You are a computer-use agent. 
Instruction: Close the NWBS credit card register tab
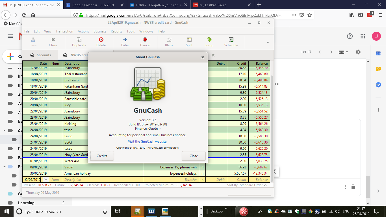coord(213,55)
